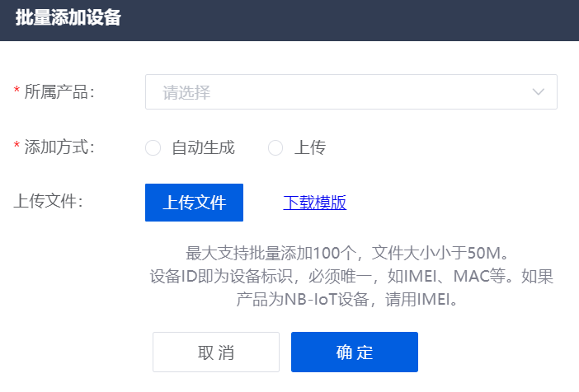Viewport: 579px width, 392px height.
Task: Select the 自动生成 radio button
Action: (x=153, y=148)
